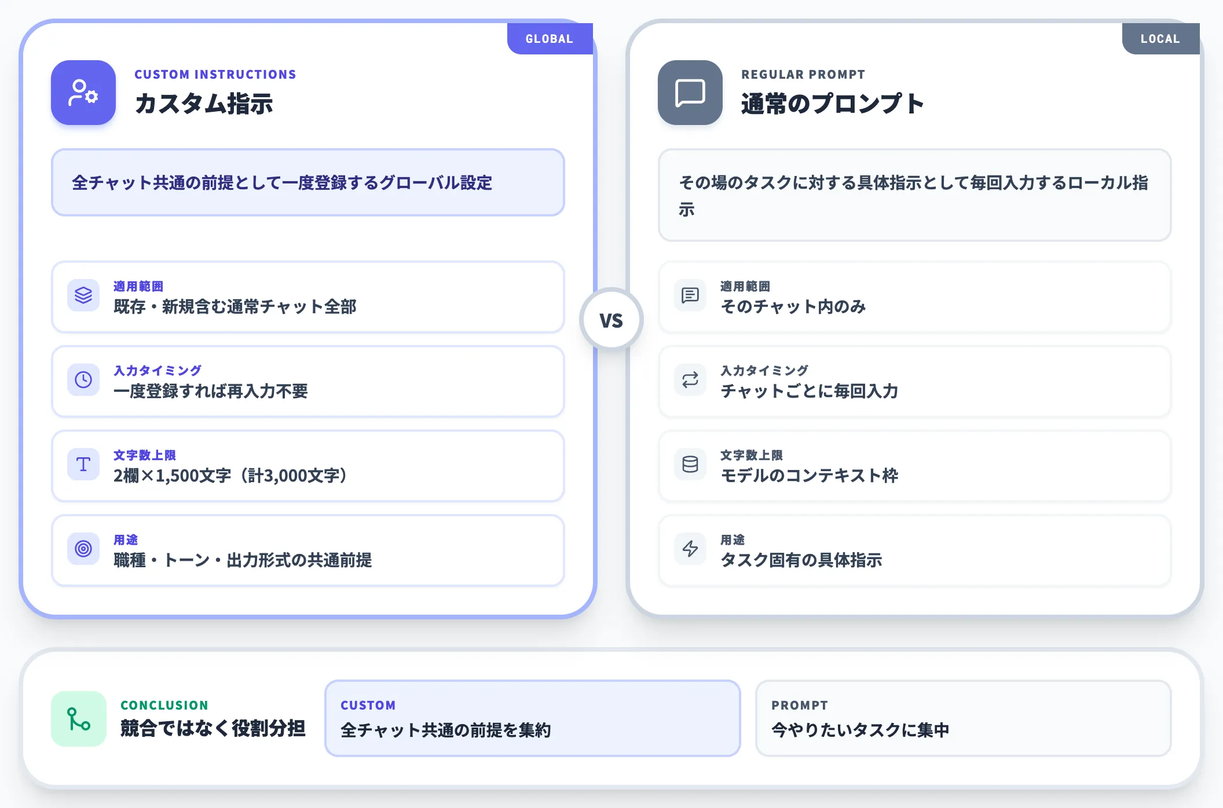Click the GLOBAL badge
1223x808 pixels.
click(x=550, y=39)
